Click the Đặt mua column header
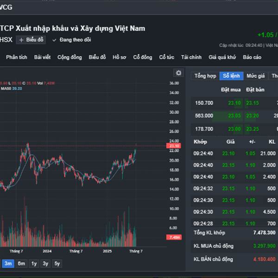The height and width of the screenshot is (278, 278). pos(231,90)
